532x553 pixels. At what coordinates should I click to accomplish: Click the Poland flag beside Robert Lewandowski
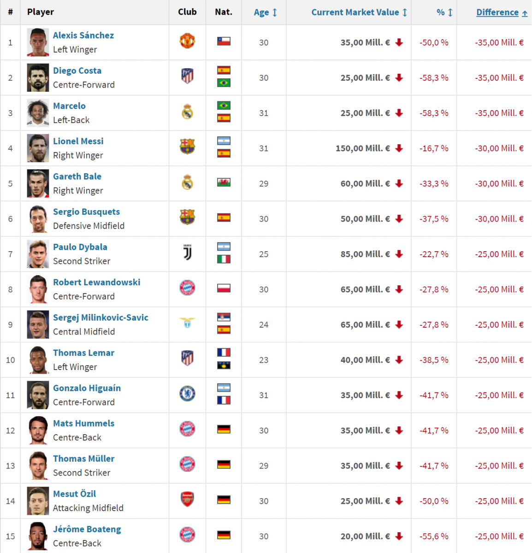(x=224, y=288)
